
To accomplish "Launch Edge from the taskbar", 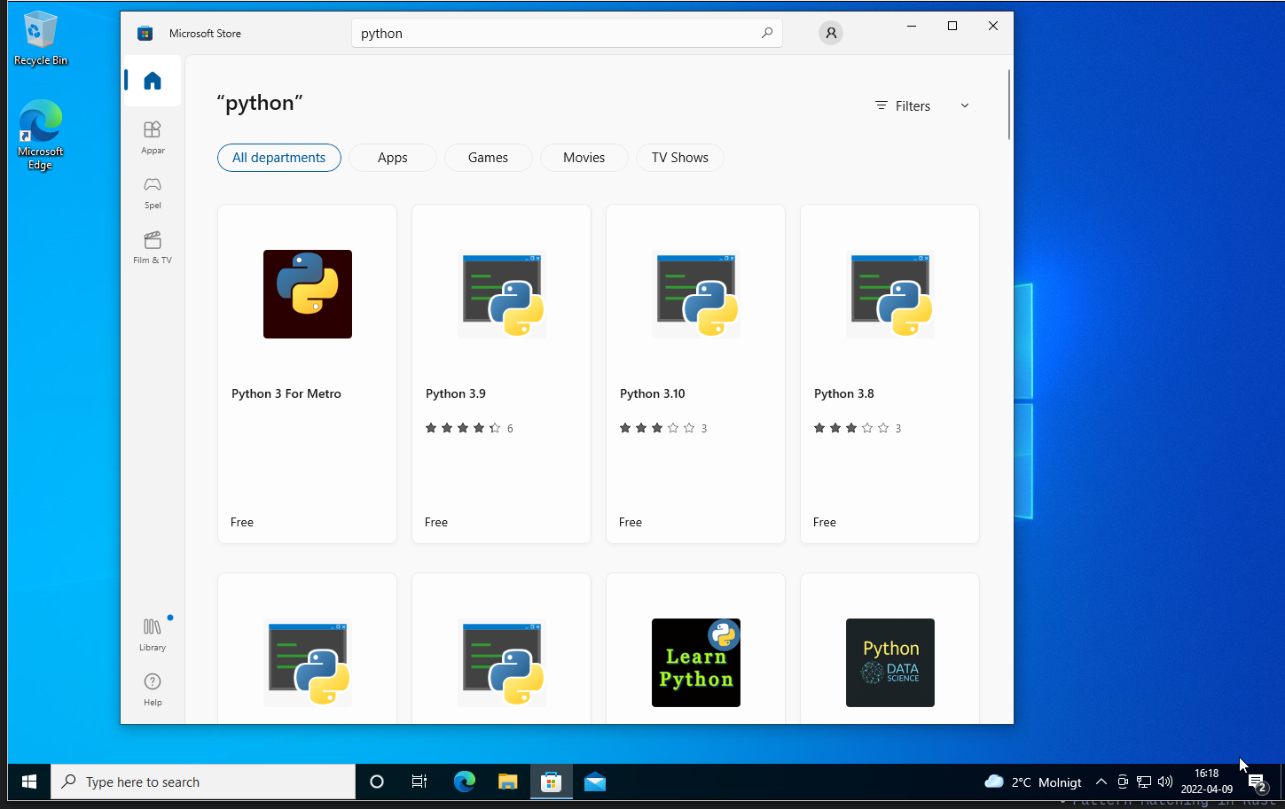I will 464,782.
